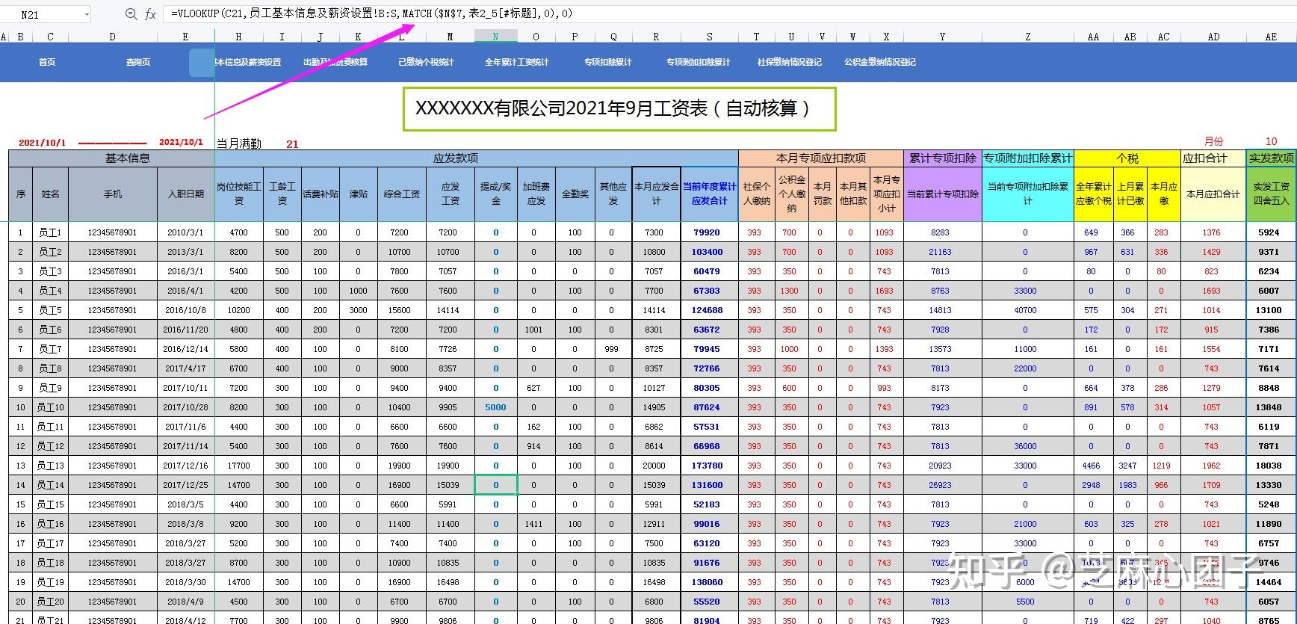Click the 入职日期 column header
This screenshot has height=624, width=1297.
(186, 194)
